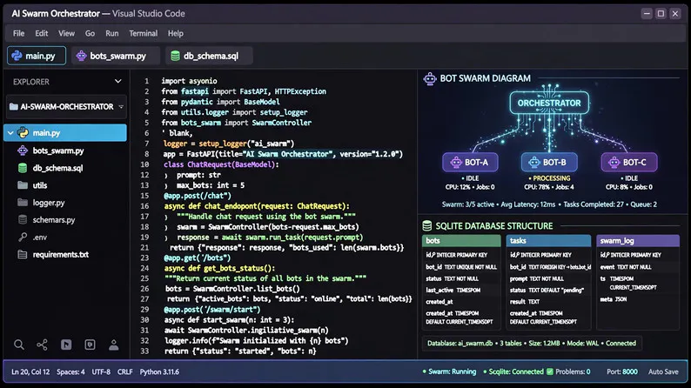Click the database icon beside SQLite Database Structure
The image size is (691, 388).
(x=427, y=226)
